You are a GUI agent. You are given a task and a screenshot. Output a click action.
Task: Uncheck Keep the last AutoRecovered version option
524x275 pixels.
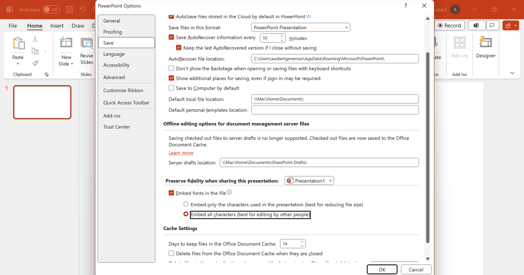tap(179, 47)
